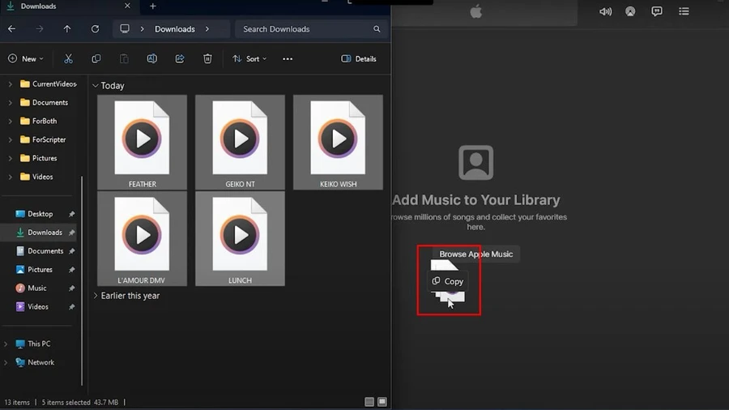
Task: Expand the ForBoth folder chevron
Action: point(11,122)
